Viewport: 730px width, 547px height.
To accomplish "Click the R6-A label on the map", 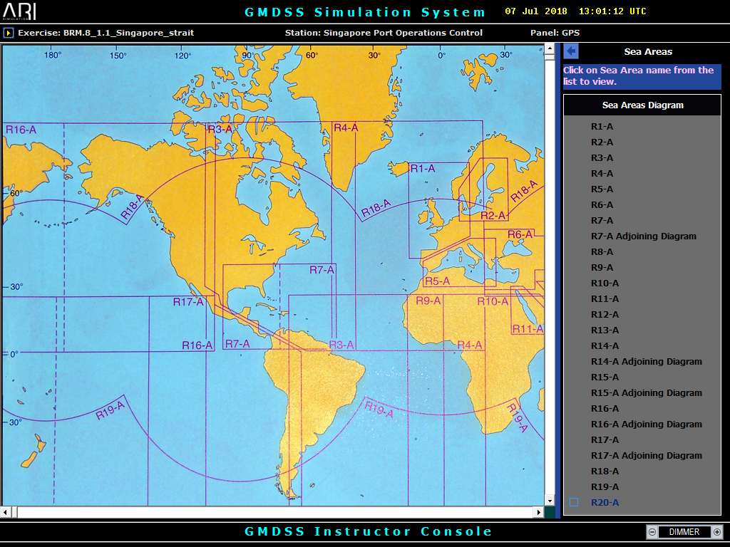I will point(520,234).
